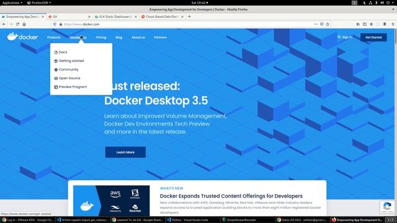
Task: Click the browser Forward arrow
Action: coord(11,24)
